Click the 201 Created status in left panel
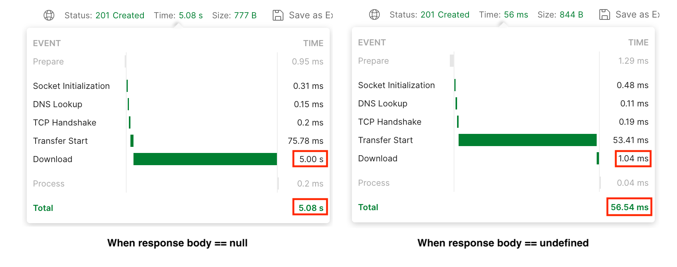 pyautogui.click(x=120, y=15)
